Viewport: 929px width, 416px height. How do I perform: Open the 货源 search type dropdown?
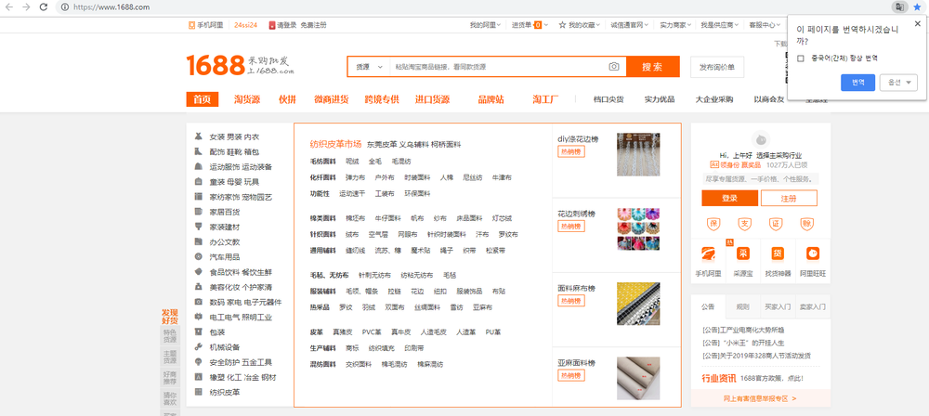(369, 67)
